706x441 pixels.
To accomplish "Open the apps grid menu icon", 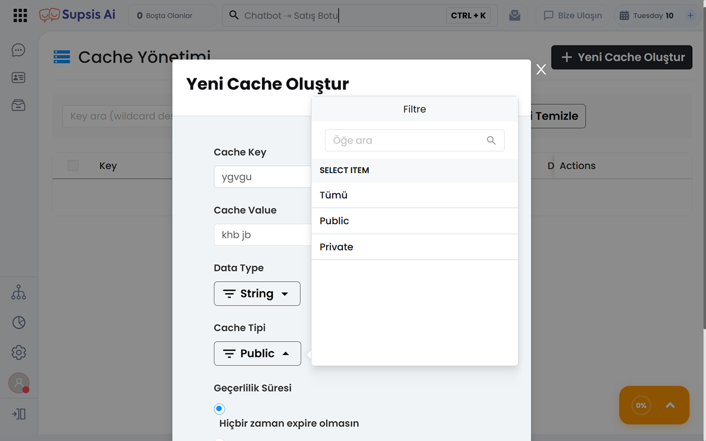I will point(20,15).
